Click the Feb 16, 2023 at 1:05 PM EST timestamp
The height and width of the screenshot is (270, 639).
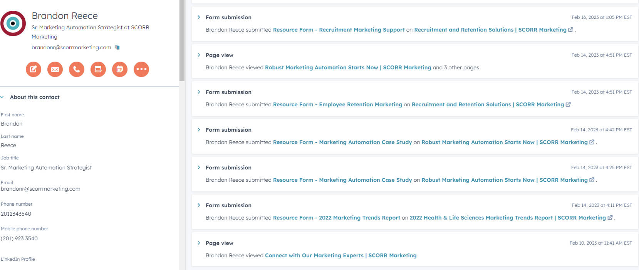[602, 17]
